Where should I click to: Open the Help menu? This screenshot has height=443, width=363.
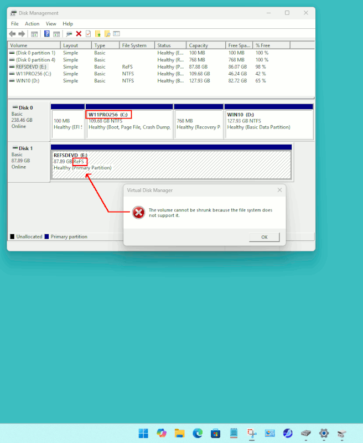tap(68, 24)
